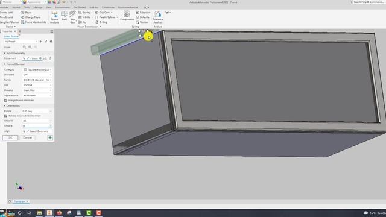Select the Bearing generator
Viewport: 386px width, 217px height.
[84, 13]
